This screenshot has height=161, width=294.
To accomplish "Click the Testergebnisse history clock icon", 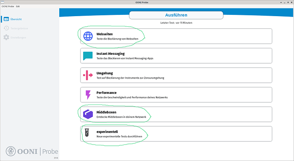I will point(6,28).
